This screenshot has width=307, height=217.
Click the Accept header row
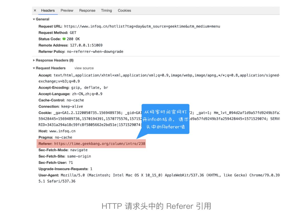coord(159,78)
